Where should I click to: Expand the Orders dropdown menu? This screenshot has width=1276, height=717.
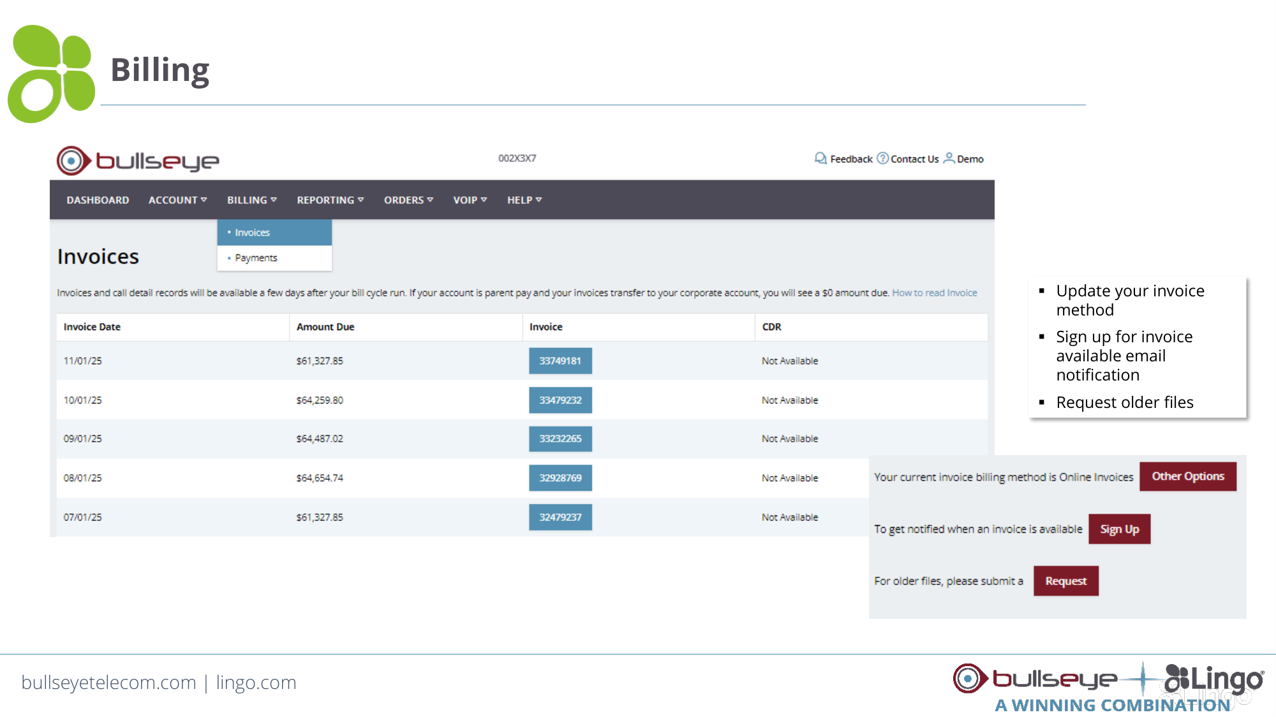coord(408,200)
